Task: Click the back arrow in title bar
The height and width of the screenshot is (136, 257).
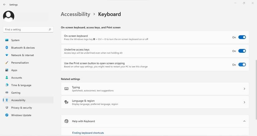Action: (4, 5)
